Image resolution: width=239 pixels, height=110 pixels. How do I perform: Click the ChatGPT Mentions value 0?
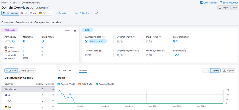click(x=24, y=48)
